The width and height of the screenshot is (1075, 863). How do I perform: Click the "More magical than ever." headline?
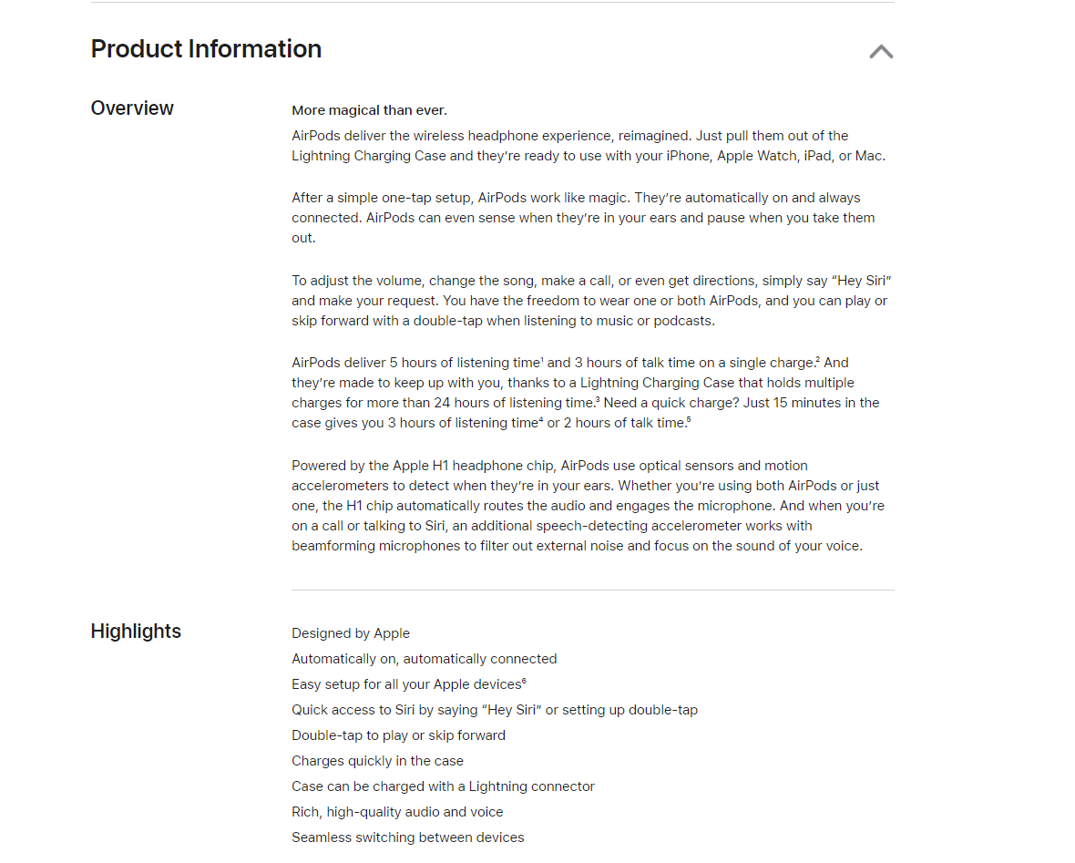tap(369, 110)
